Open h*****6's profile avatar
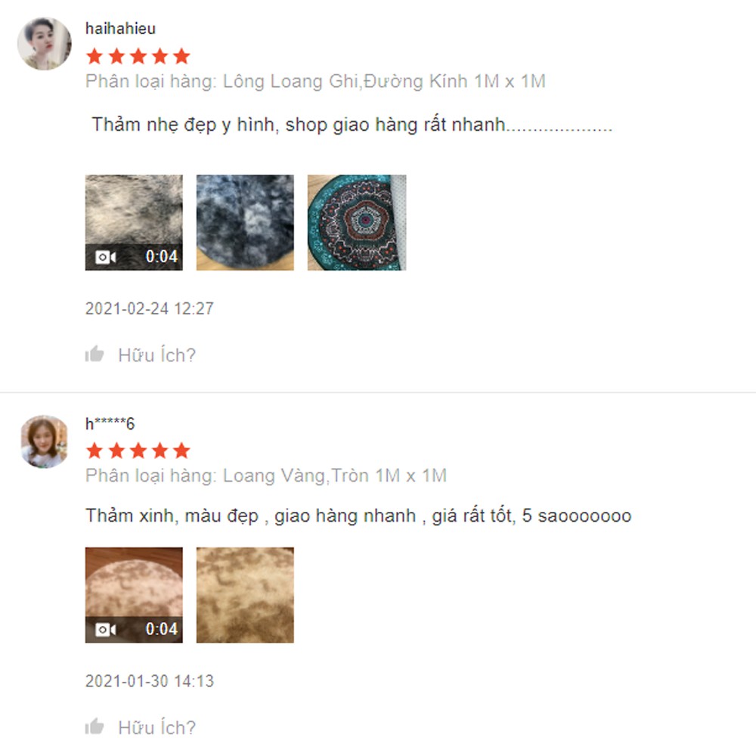The image size is (756, 756). 45,442
